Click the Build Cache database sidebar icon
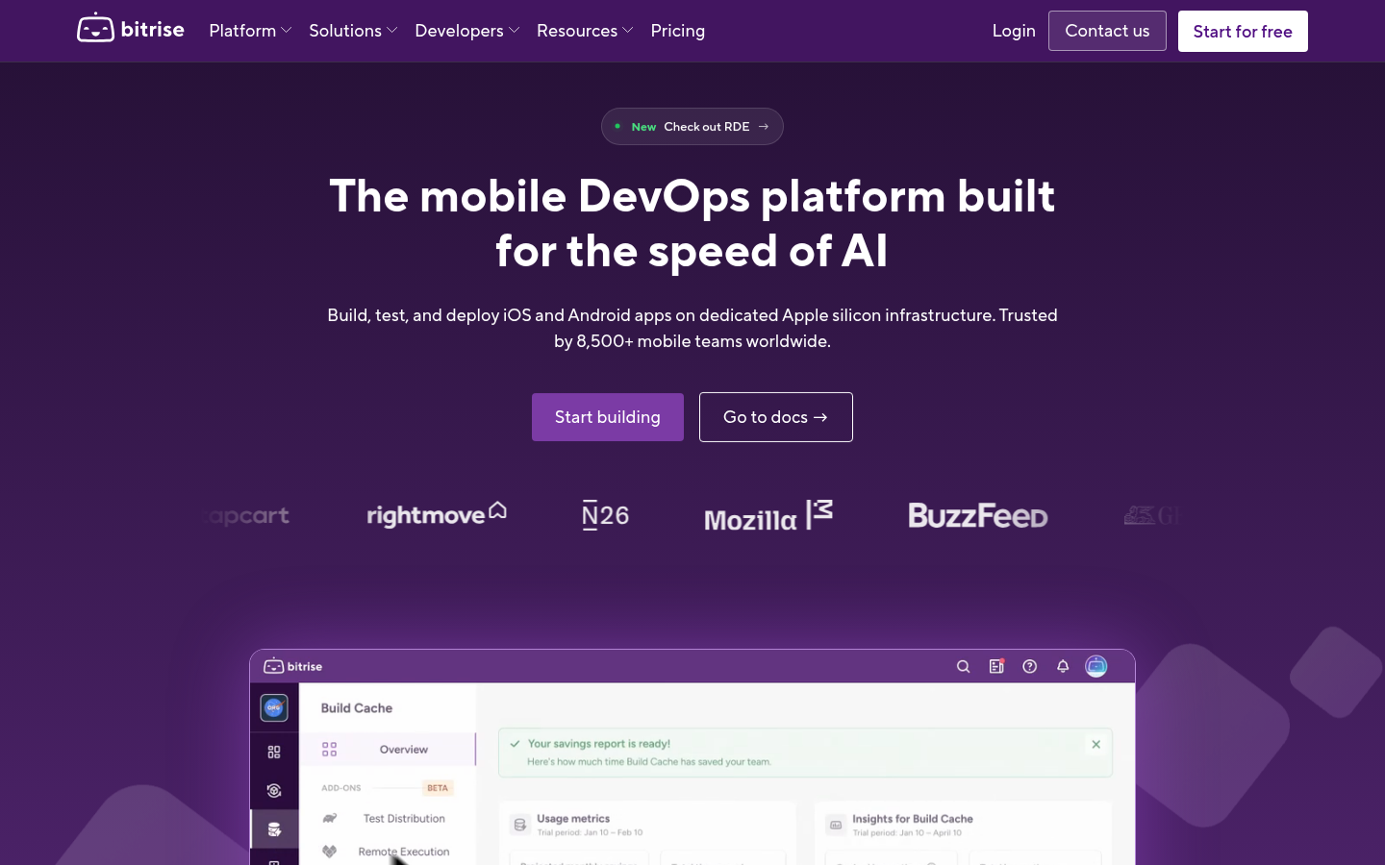 click(274, 829)
